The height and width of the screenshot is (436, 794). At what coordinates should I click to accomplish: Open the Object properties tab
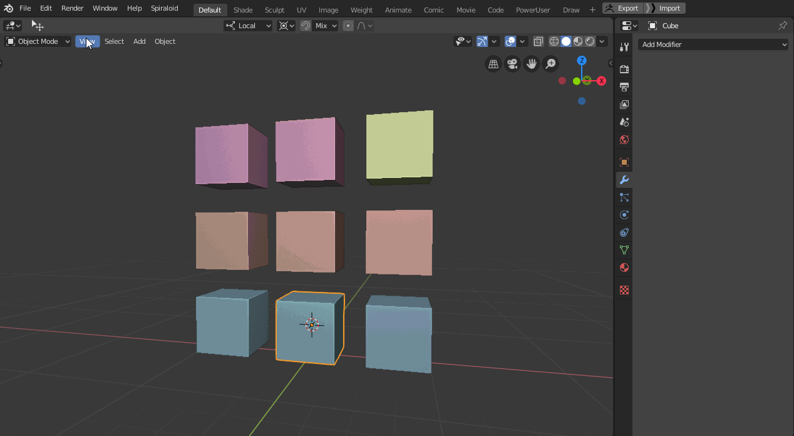(624, 162)
